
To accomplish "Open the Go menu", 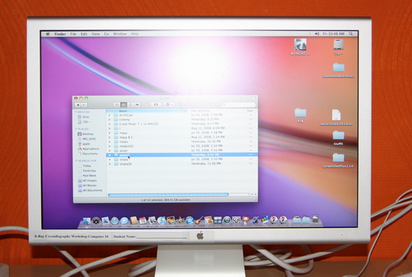I will (x=106, y=34).
